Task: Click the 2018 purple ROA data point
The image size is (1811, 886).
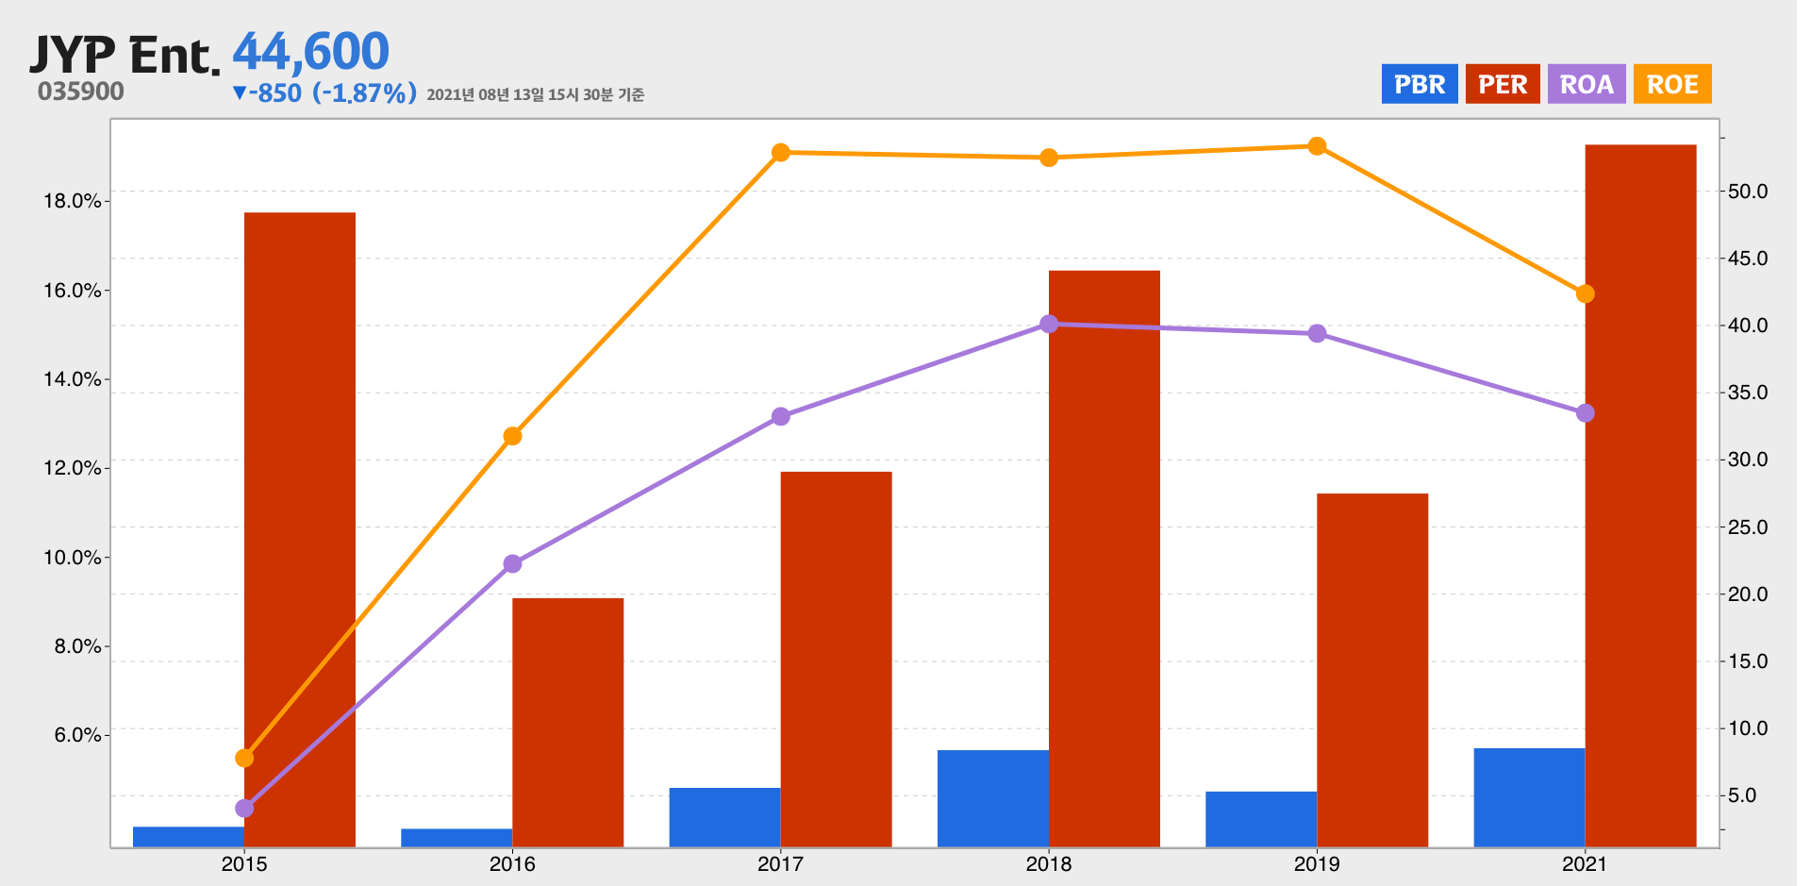Action: 1049,324
